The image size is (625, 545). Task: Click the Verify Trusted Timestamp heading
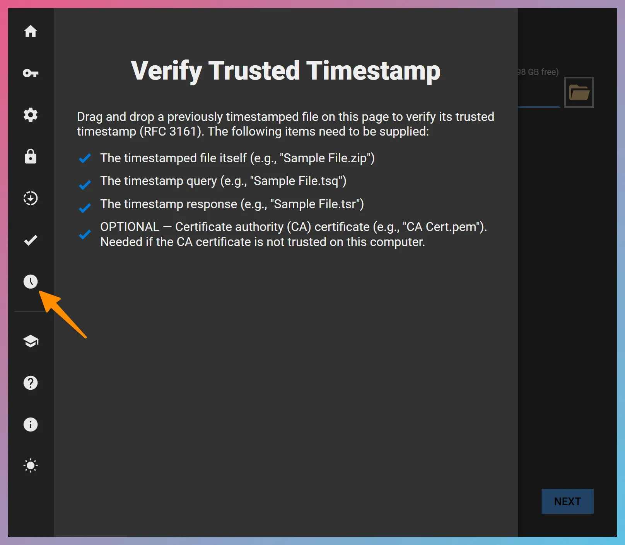click(x=286, y=70)
